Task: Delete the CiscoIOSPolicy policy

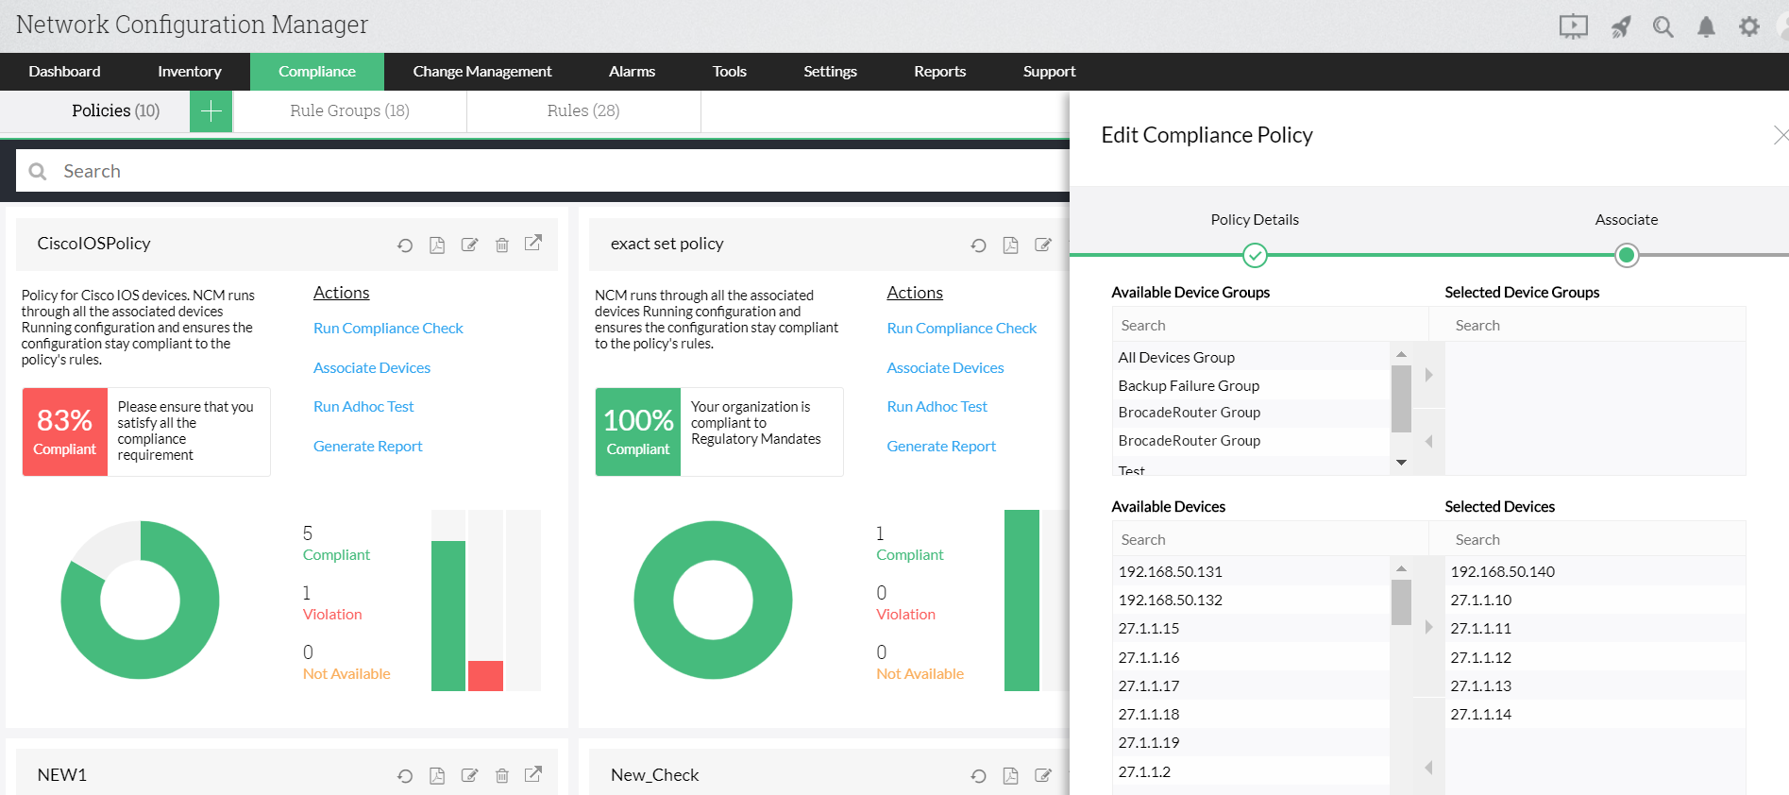Action: coord(502,245)
